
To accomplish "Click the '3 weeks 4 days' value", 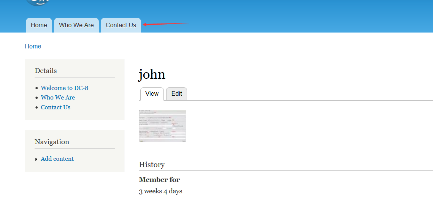I will click(x=160, y=191).
